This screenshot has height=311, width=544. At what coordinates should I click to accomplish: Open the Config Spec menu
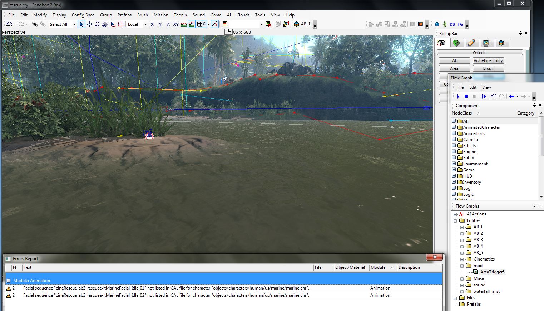pos(83,15)
